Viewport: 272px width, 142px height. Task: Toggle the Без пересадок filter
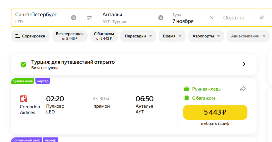tap(70, 36)
